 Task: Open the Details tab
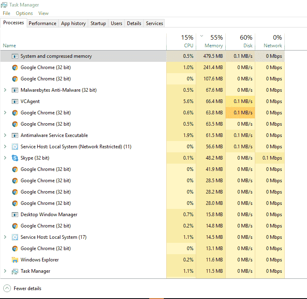click(x=134, y=23)
